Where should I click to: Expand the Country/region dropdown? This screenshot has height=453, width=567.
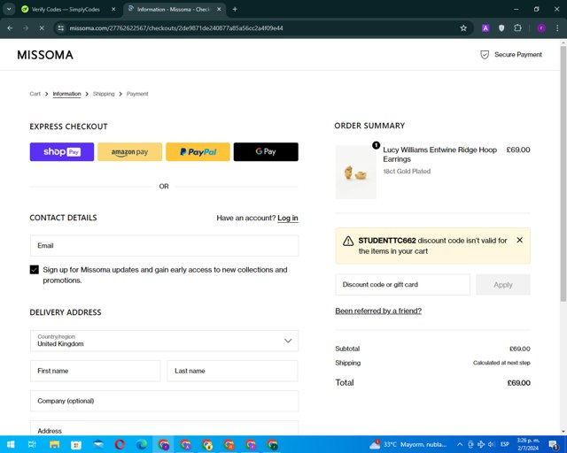pyautogui.click(x=164, y=341)
